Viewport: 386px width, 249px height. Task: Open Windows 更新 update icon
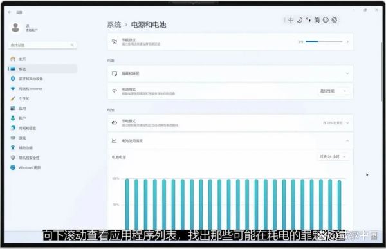click(13, 167)
